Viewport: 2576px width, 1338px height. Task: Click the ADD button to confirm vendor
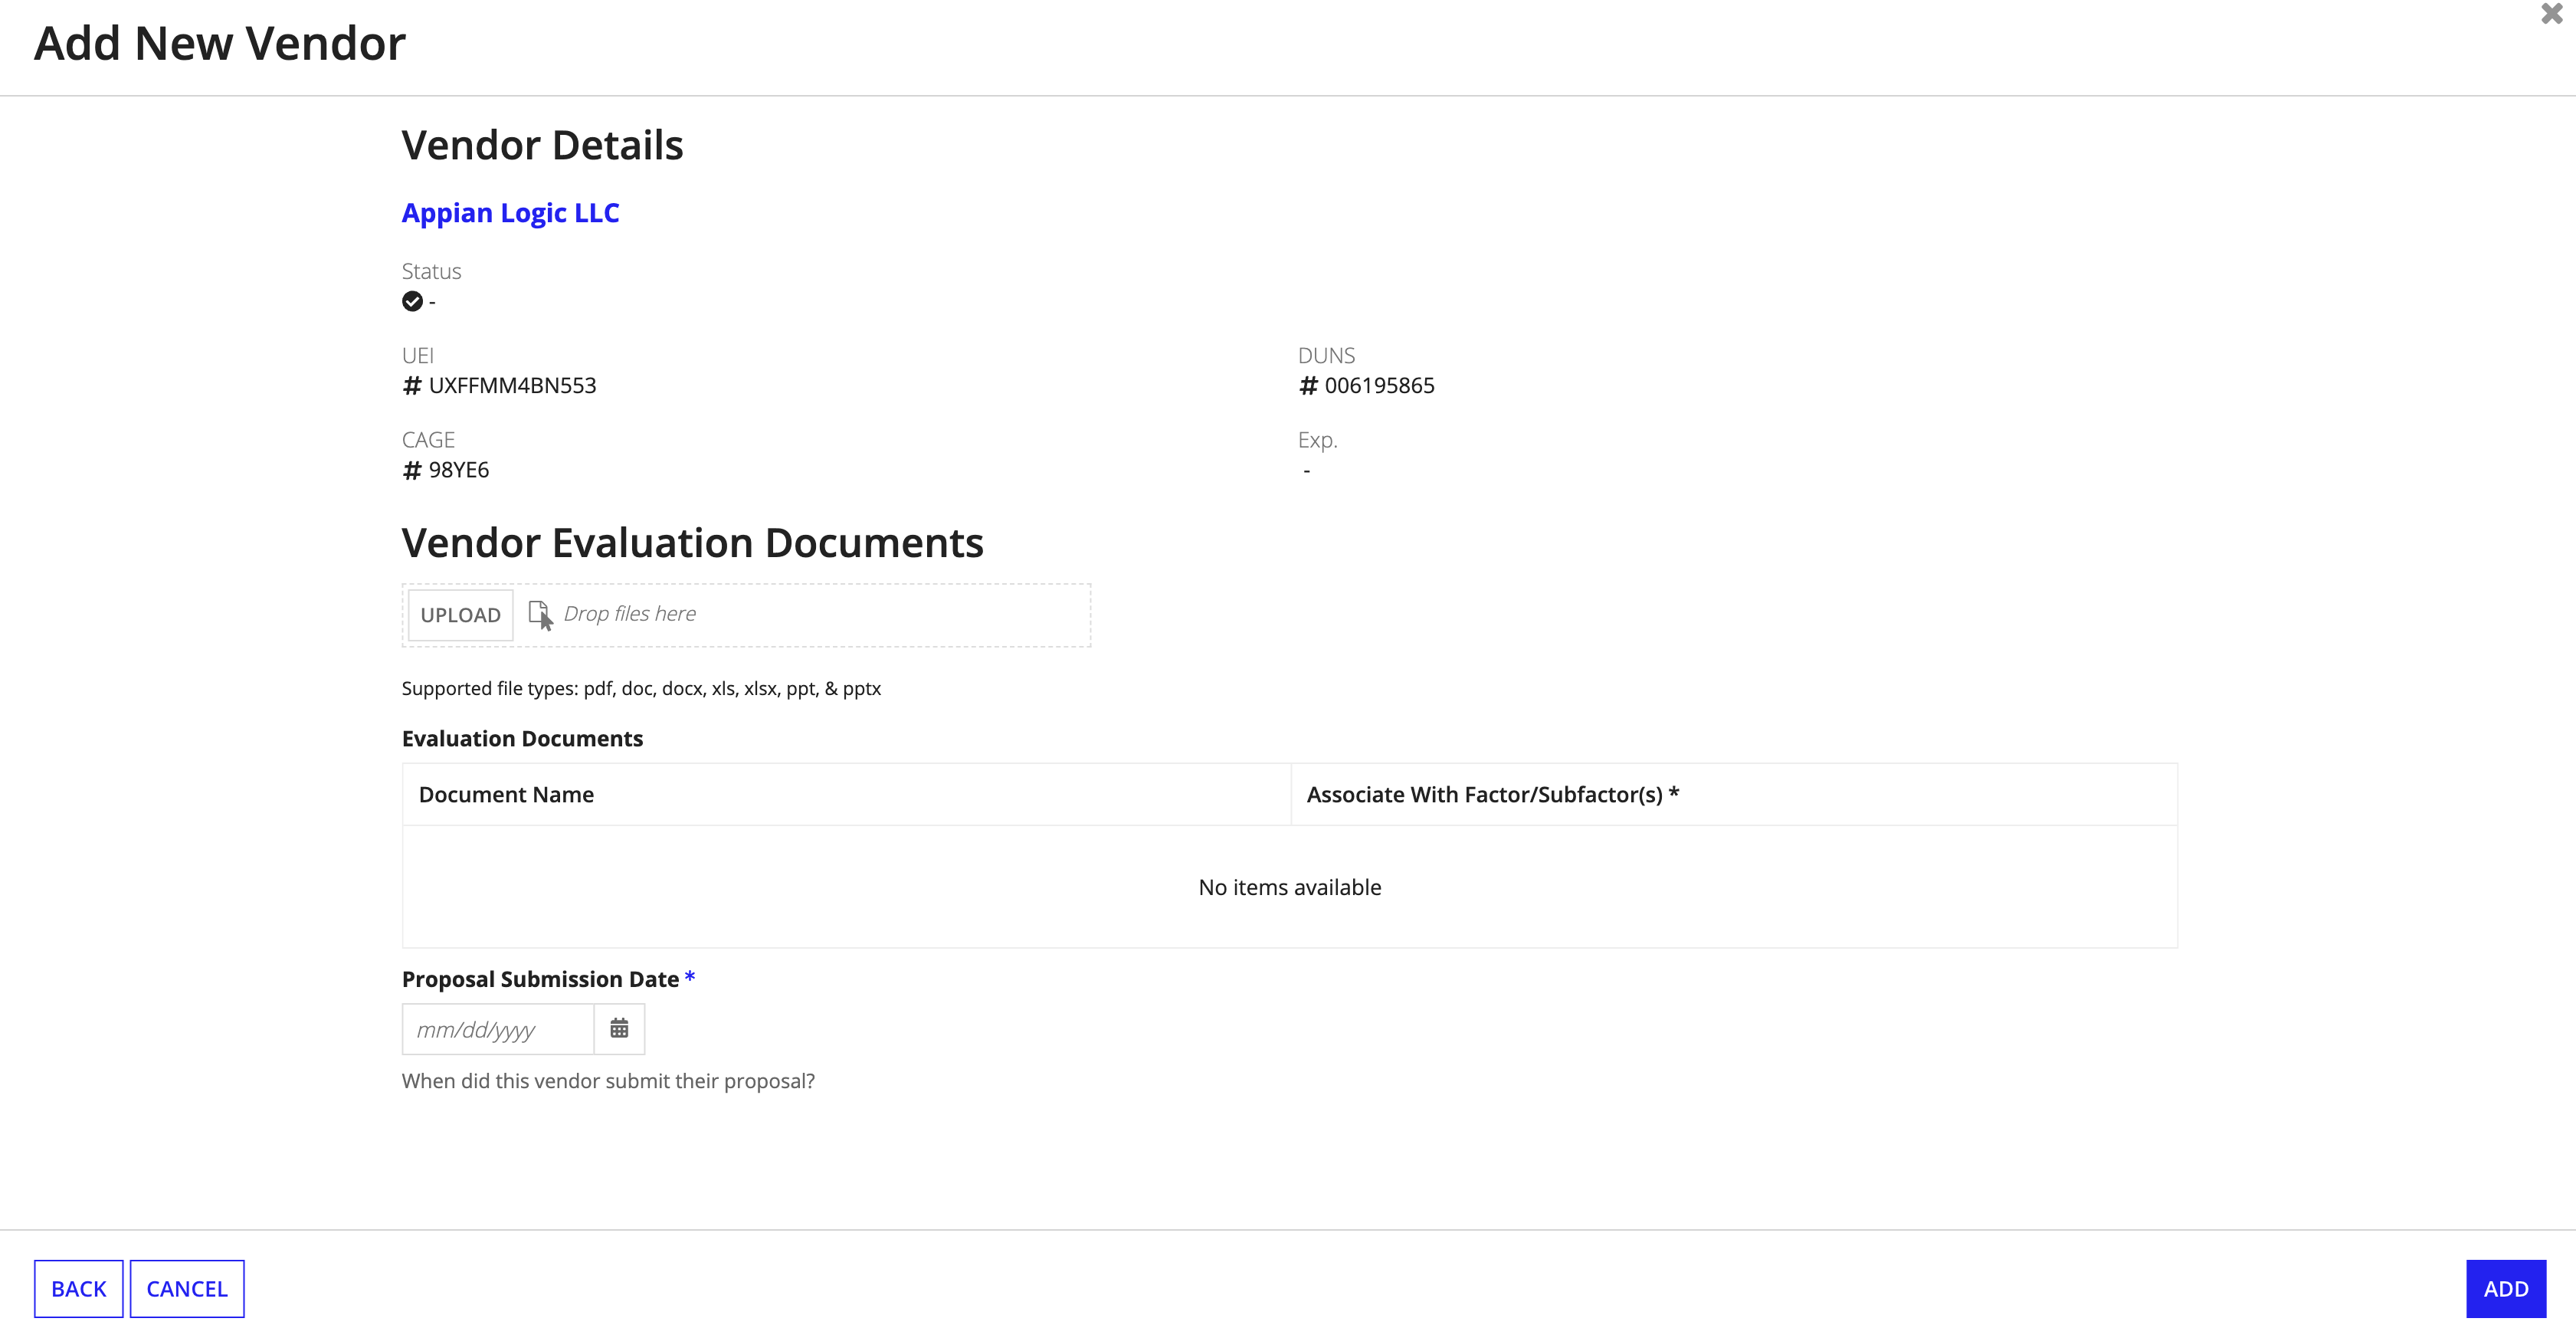coord(2505,1288)
